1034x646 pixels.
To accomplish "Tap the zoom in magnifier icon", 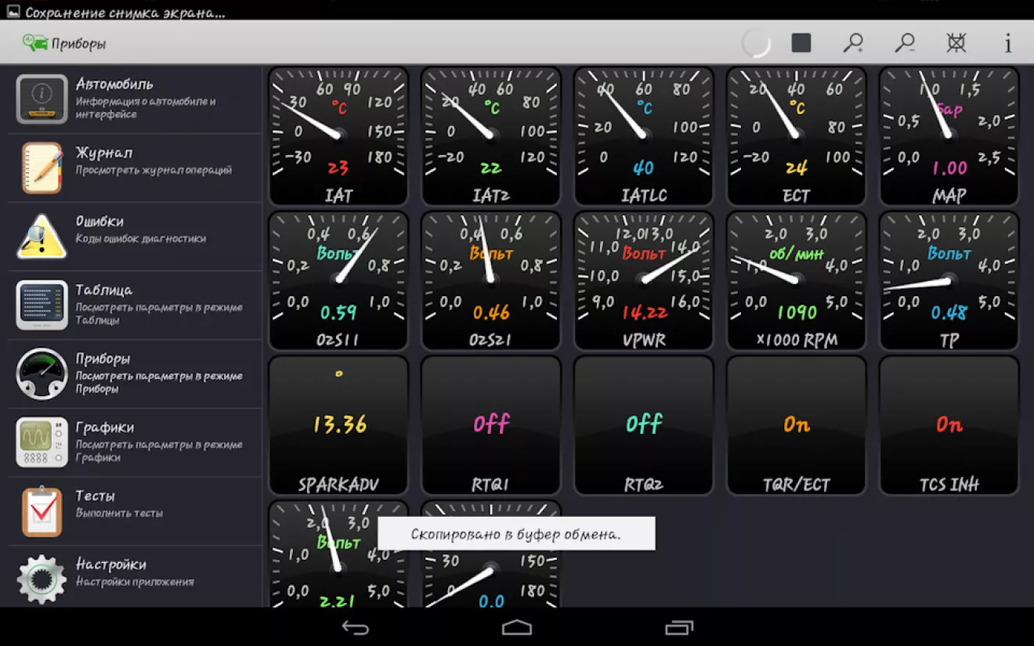I will 852,43.
